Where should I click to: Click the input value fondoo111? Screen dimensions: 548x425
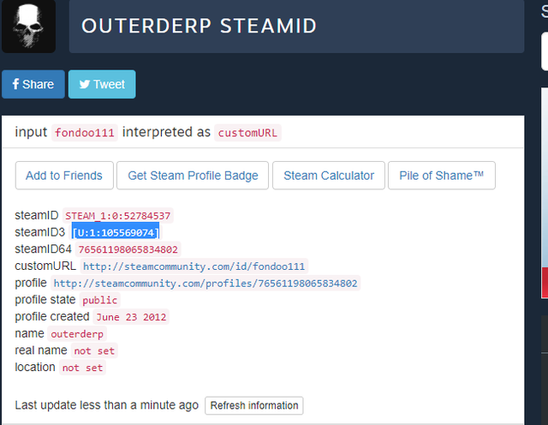click(x=85, y=133)
